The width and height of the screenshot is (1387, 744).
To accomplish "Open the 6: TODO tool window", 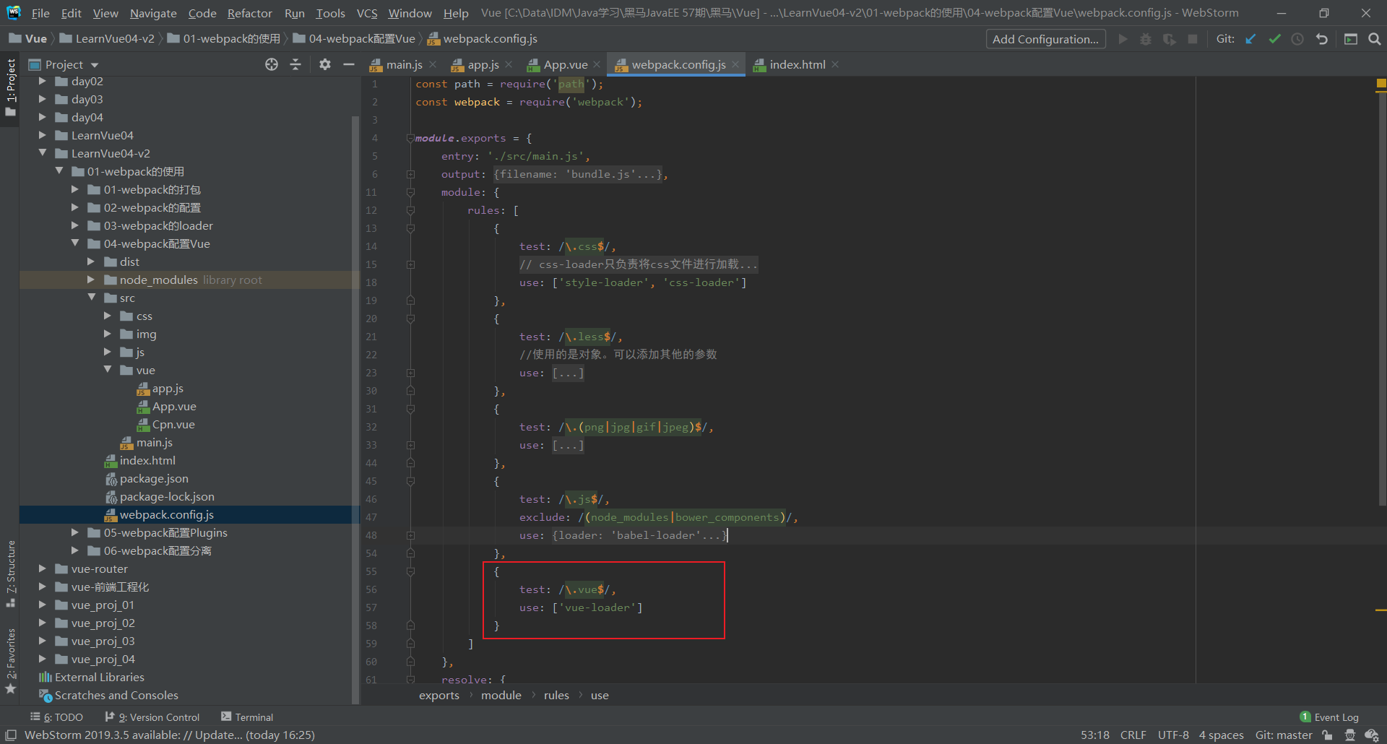I will [x=57, y=717].
